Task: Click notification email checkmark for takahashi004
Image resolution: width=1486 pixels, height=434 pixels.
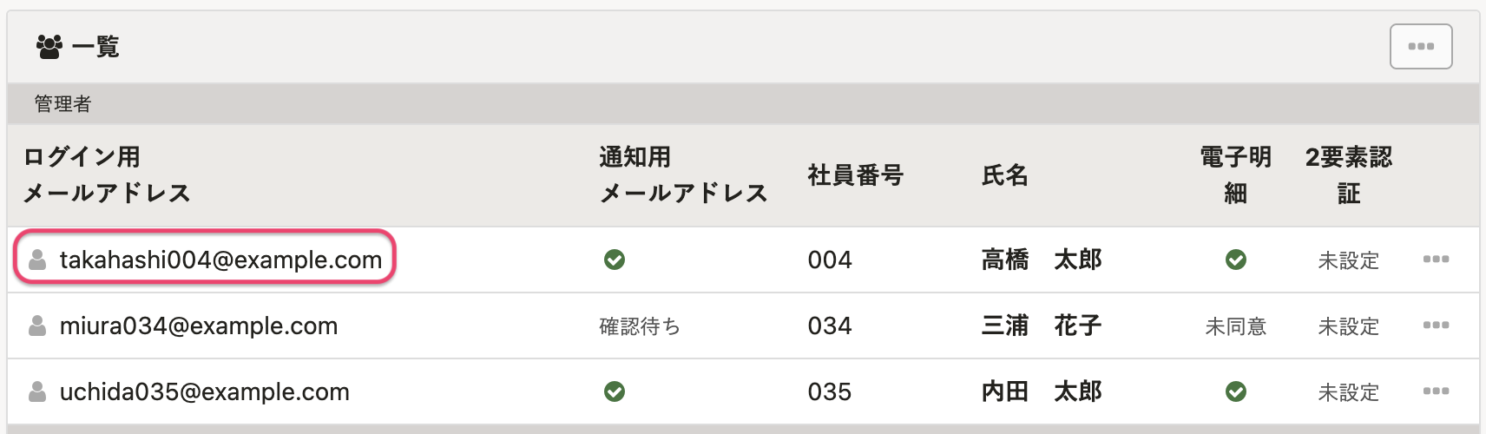Action: click(615, 260)
